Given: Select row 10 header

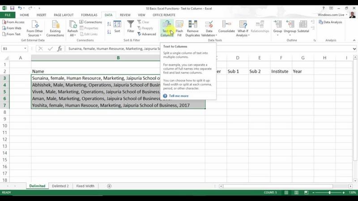Looking at the screenshot, I should pyautogui.click(x=4, y=126).
